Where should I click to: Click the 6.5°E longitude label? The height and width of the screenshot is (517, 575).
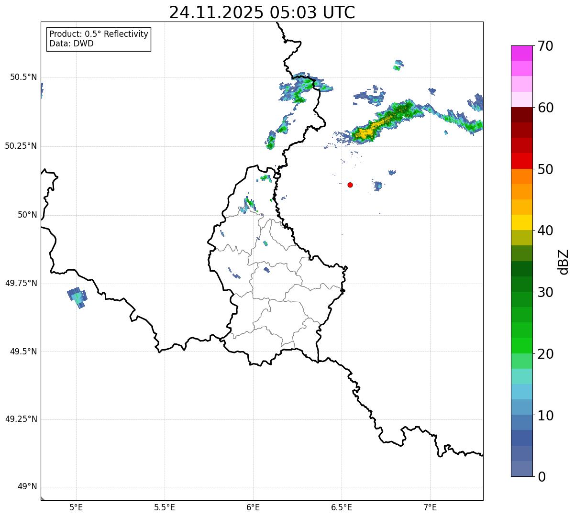point(342,507)
